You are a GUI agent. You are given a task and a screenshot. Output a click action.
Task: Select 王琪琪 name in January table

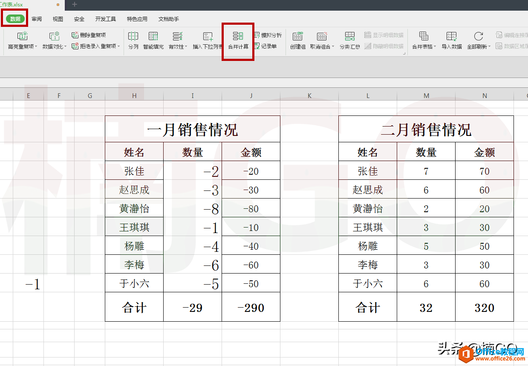pos(134,227)
